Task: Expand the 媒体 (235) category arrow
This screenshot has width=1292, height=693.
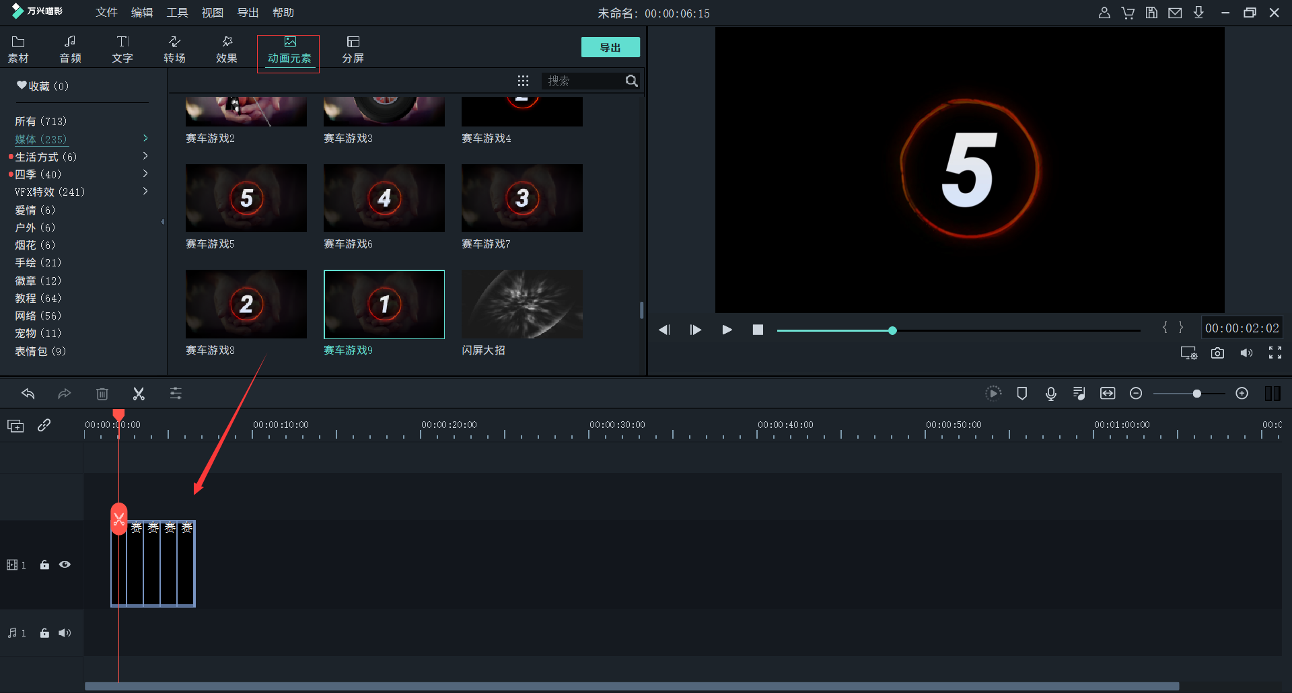Action: [145, 139]
